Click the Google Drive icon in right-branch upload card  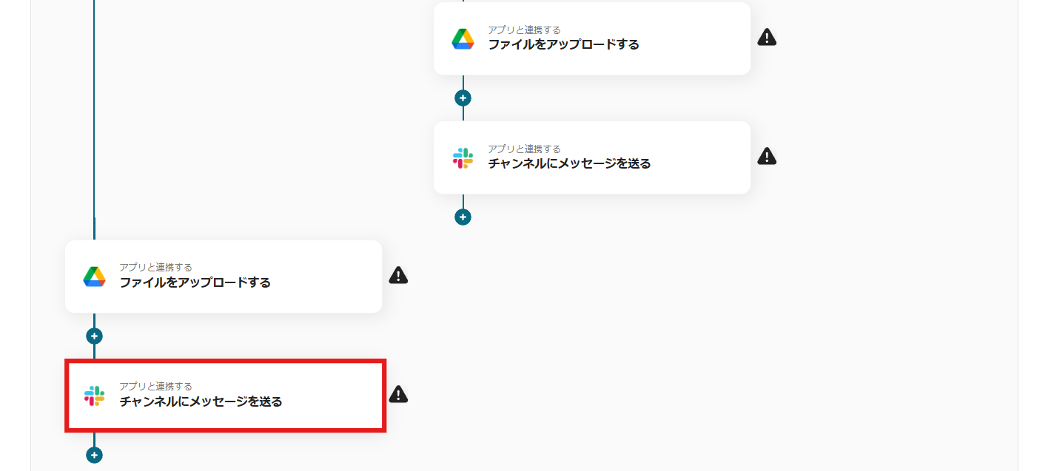[x=463, y=39]
